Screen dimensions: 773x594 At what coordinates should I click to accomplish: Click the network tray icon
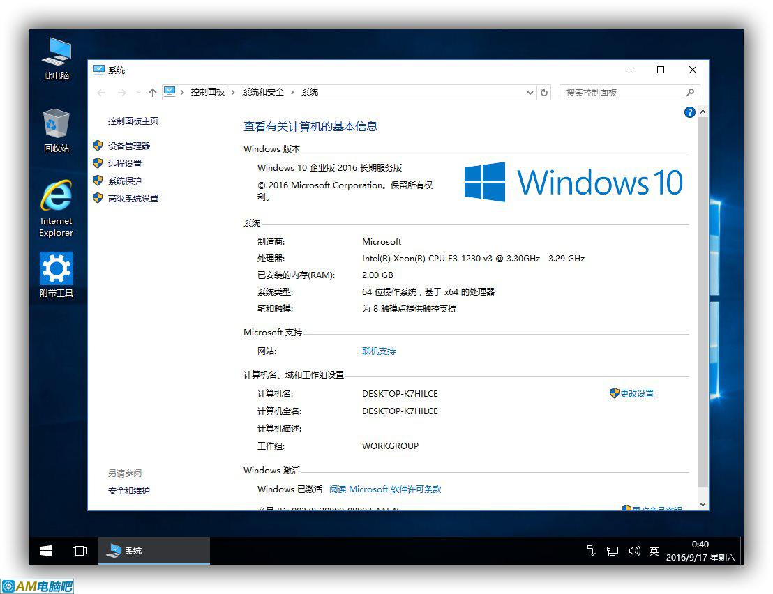pyautogui.click(x=613, y=551)
